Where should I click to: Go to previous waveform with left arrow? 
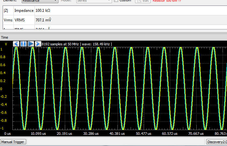pos(16,44)
